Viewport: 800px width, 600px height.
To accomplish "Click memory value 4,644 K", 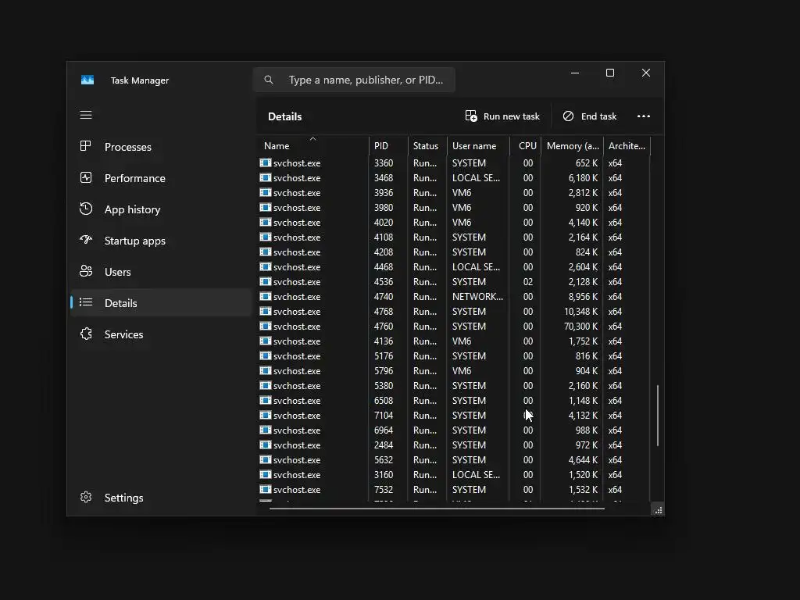I will click(583, 459).
